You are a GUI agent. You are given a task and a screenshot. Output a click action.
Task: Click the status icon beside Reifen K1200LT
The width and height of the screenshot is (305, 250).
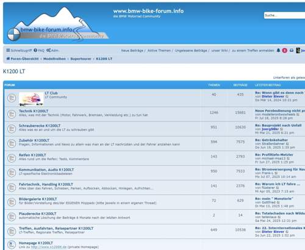pos(12,158)
